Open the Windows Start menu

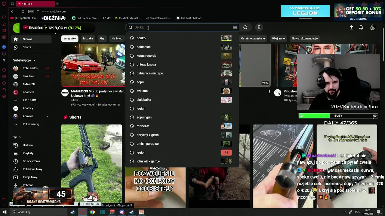5,212
